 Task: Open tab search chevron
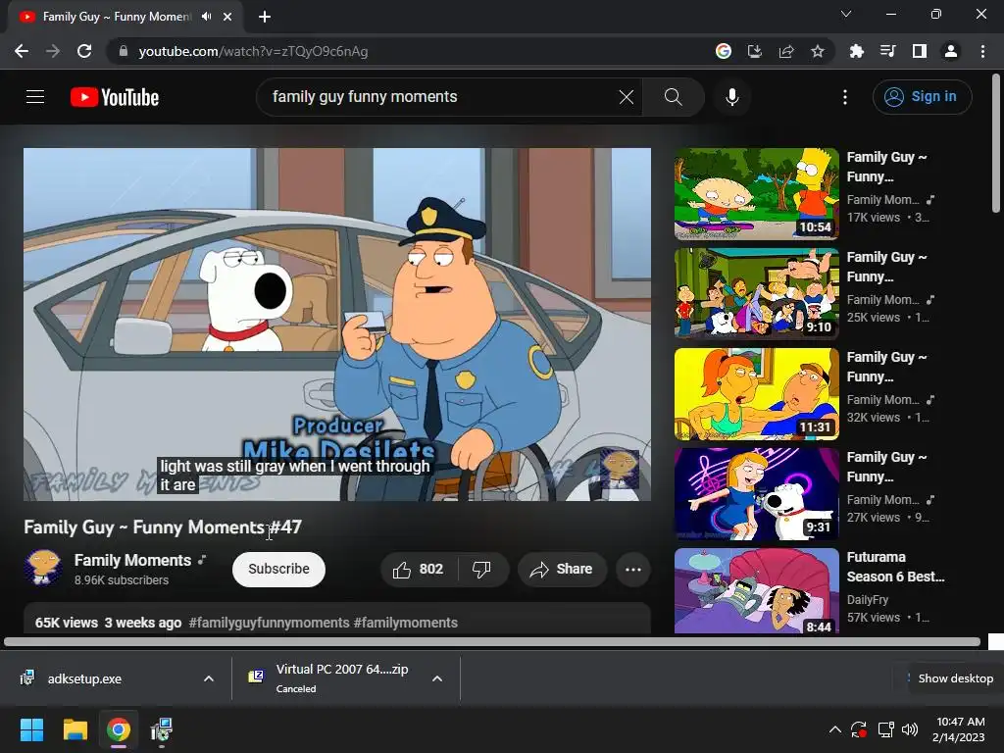(x=846, y=14)
